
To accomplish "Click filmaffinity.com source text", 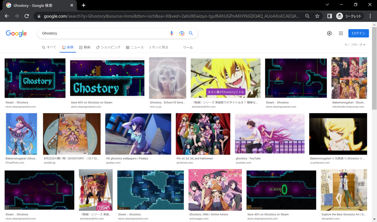I will pyautogui.click(x=15, y=163).
